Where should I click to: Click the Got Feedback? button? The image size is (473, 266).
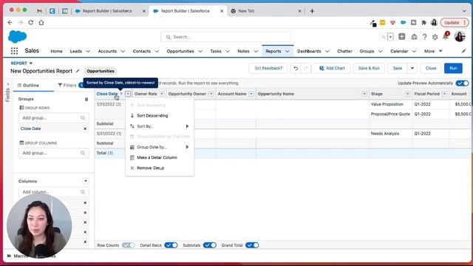[x=268, y=68]
